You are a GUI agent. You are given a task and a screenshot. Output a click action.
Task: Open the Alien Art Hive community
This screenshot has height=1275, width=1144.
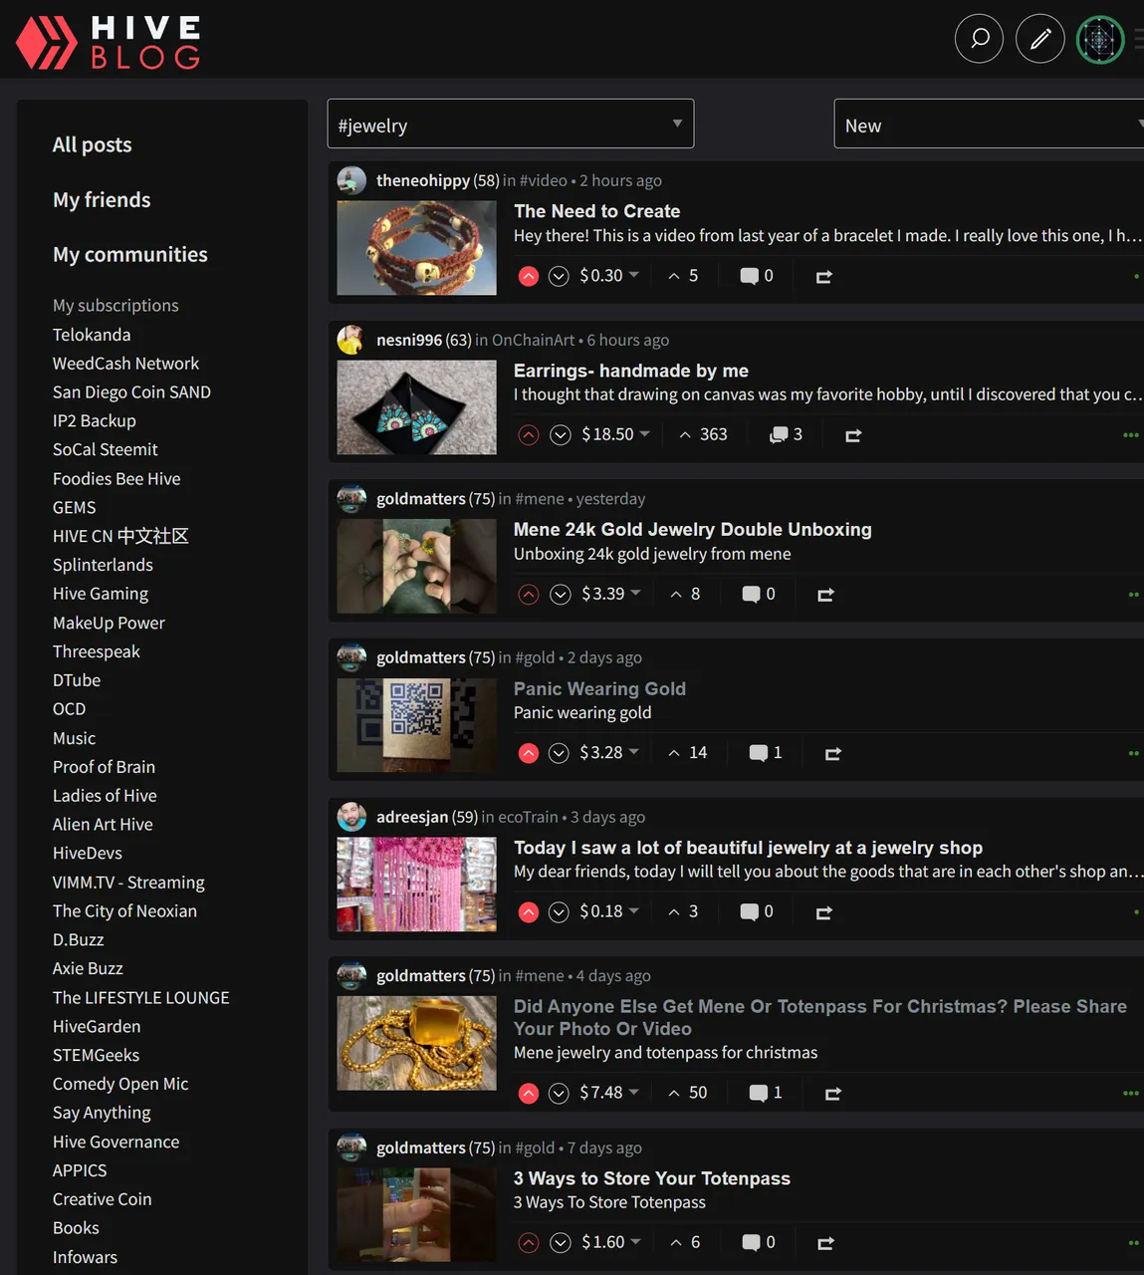coord(103,825)
